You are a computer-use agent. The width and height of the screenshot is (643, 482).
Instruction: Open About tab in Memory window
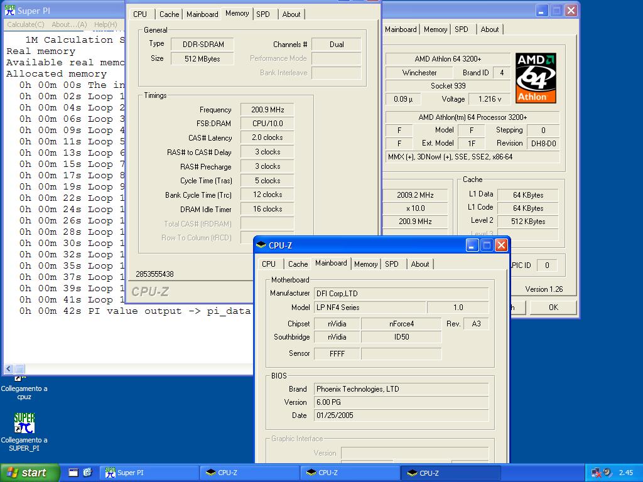pos(291,14)
